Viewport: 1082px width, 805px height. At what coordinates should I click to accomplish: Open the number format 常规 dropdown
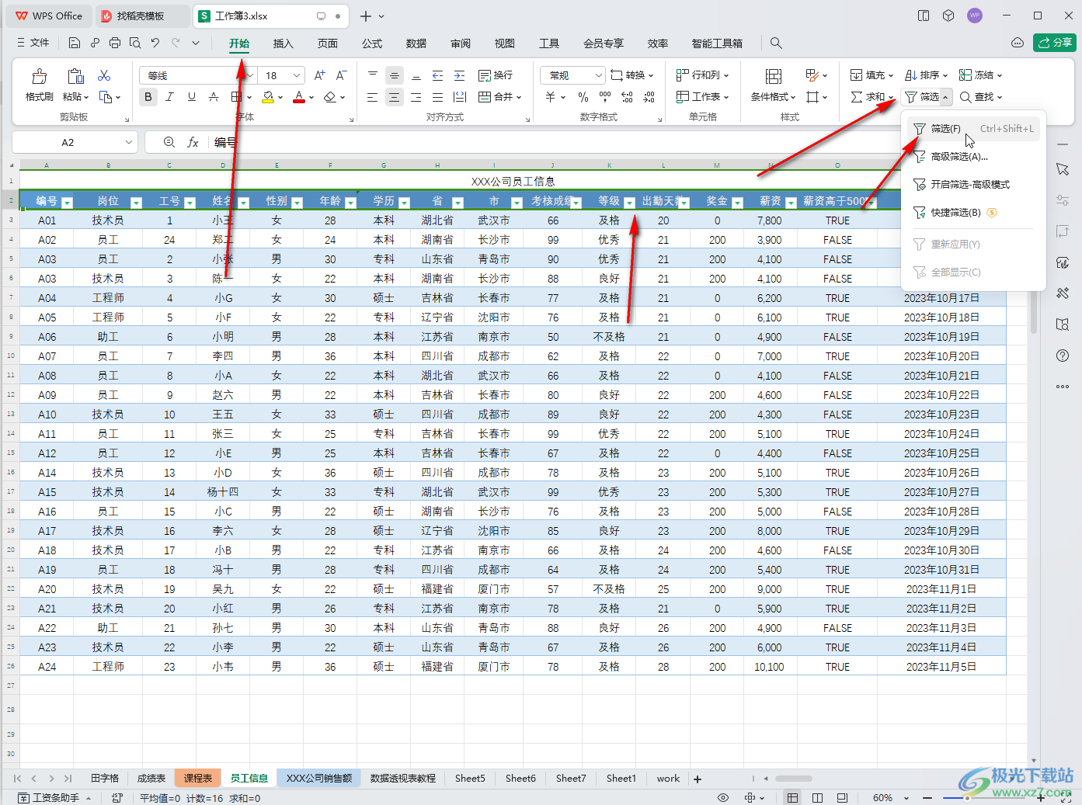598,75
